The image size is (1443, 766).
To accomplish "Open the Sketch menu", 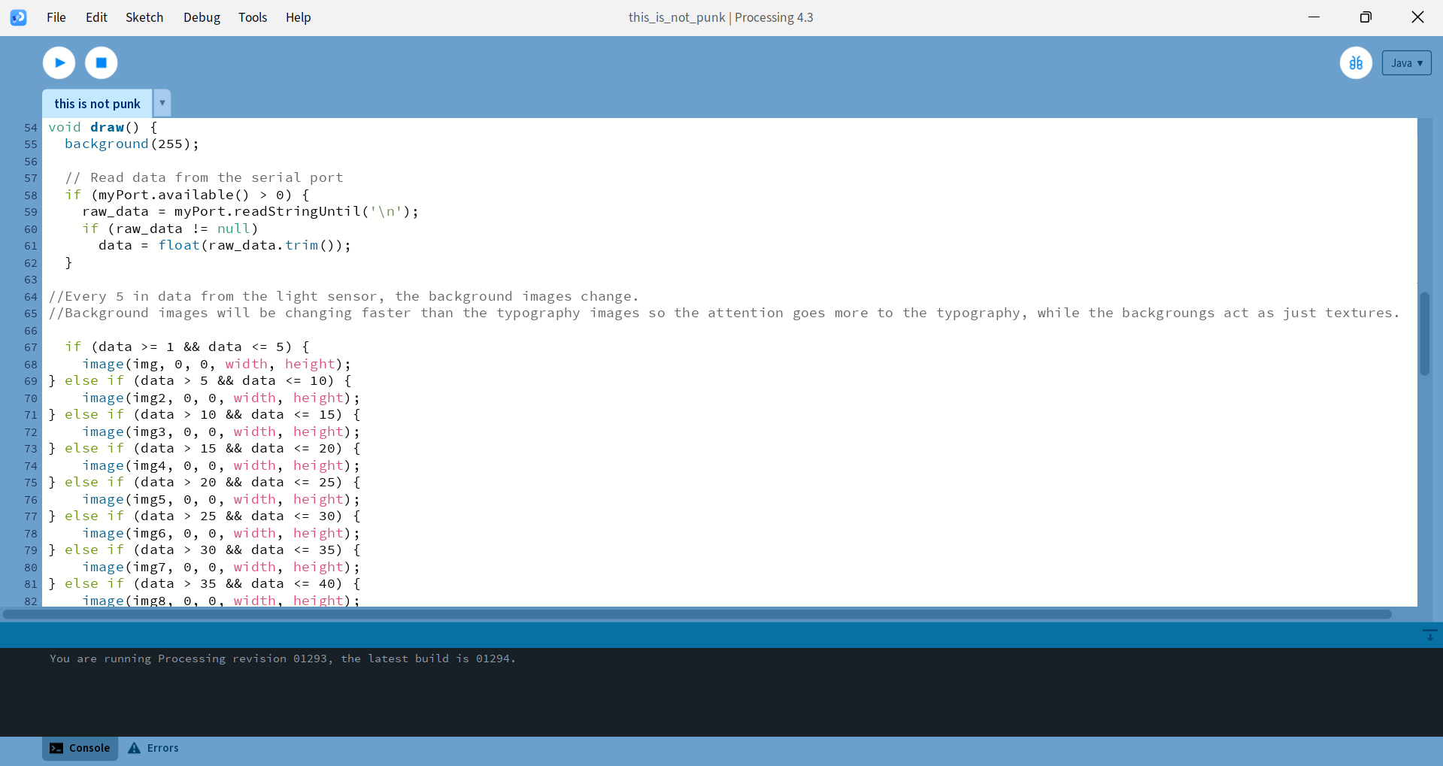I will click(144, 17).
